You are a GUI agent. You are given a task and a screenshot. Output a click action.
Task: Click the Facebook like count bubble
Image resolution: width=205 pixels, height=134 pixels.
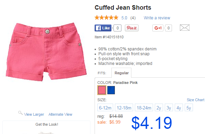point(117,28)
